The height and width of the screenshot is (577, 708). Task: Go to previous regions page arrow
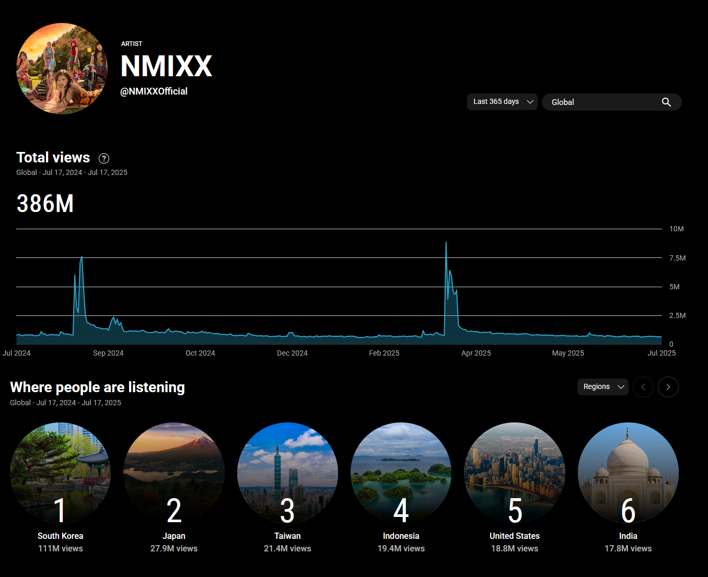[x=643, y=387]
